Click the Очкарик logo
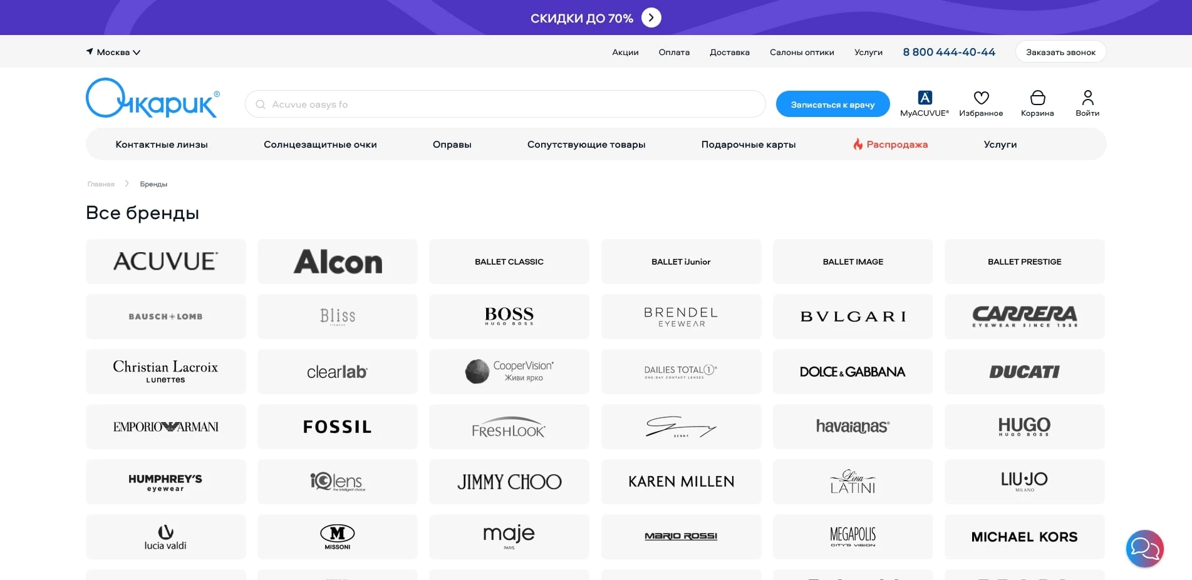1192x580 pixels. pyautogui.click(x=153, y=99)
